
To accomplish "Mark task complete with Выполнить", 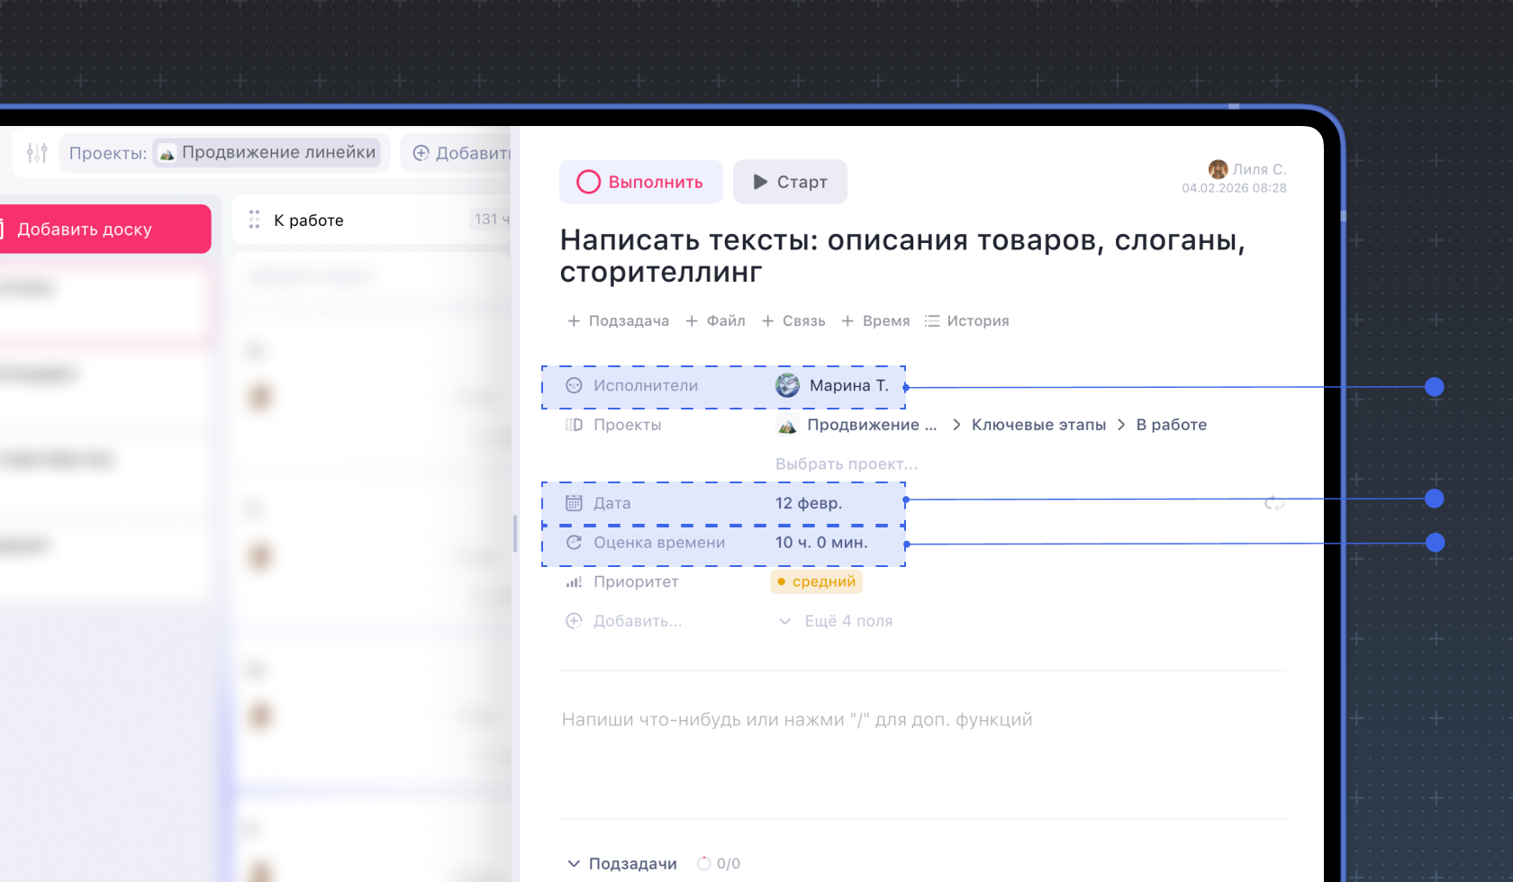I will pyautogui.click(x=640, y=182).
